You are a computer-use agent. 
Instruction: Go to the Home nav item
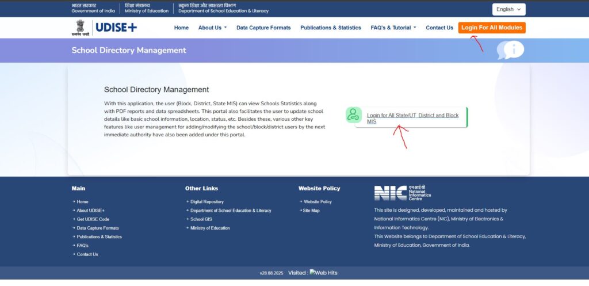181,28
